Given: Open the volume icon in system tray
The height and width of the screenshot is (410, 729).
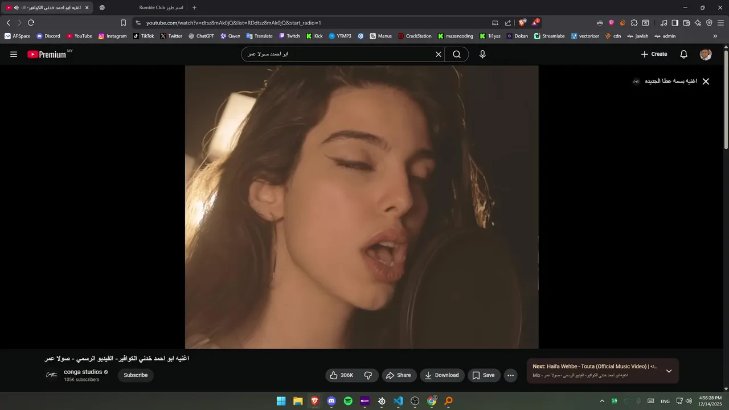Looking at the screenshot, I should click(x=689, y=401).
